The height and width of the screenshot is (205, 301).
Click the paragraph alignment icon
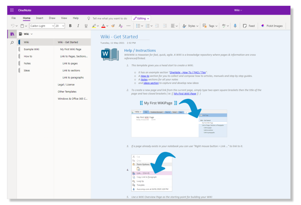tap(173, 26)
